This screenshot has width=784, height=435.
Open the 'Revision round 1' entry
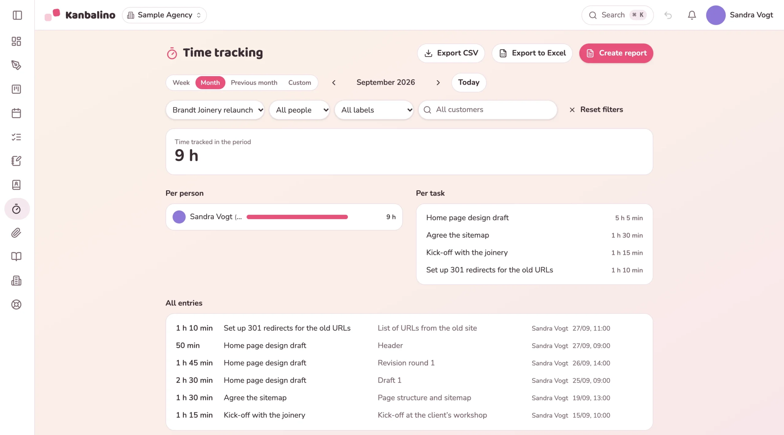pyautogui.click(x=409, y=363)
